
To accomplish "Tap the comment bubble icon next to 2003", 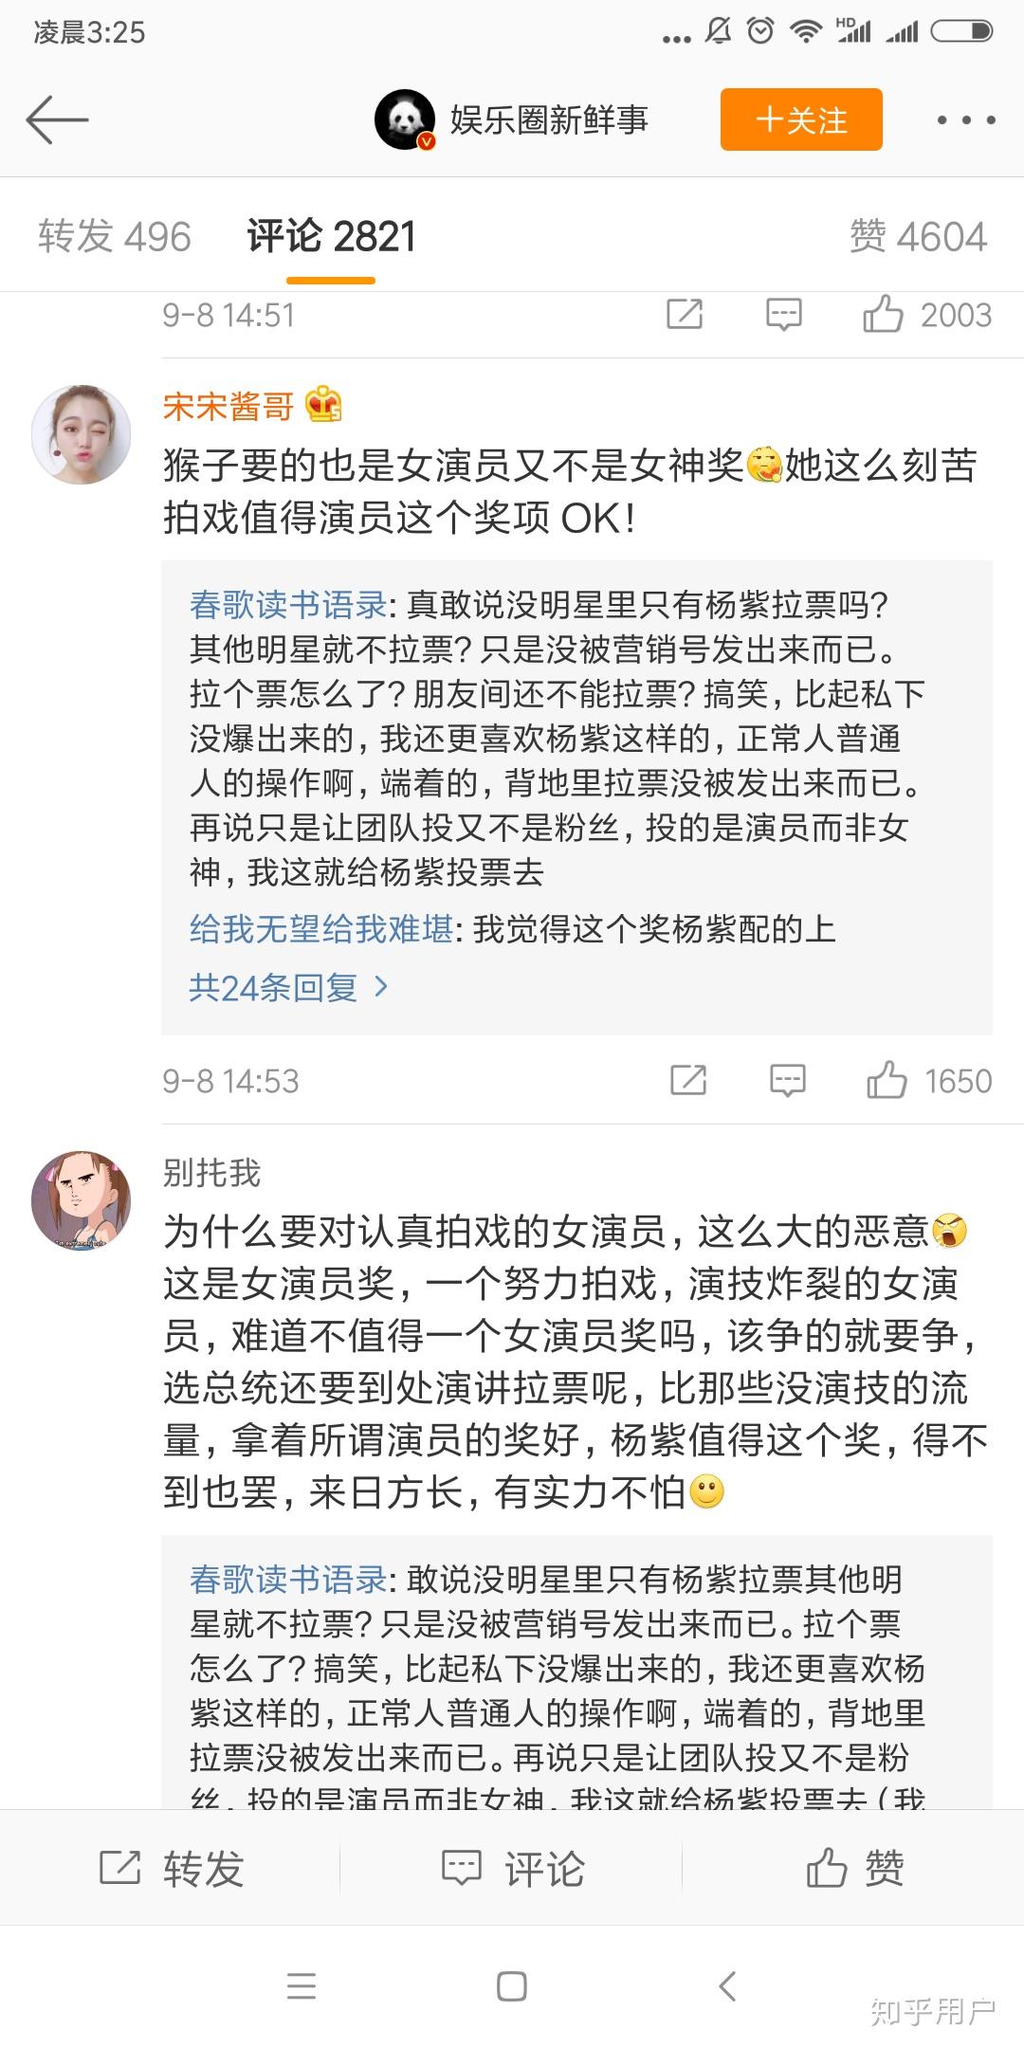I will [782, 314].
